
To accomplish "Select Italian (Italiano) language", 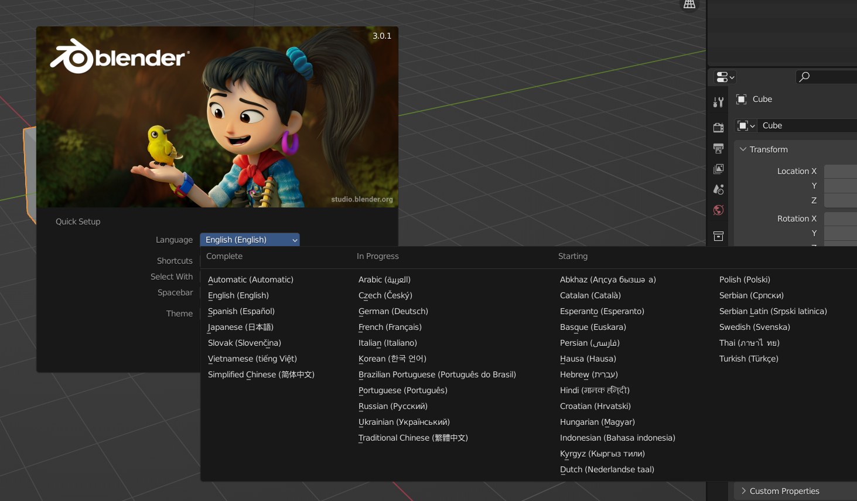I will pyautogui.click(x=388, y=343).
